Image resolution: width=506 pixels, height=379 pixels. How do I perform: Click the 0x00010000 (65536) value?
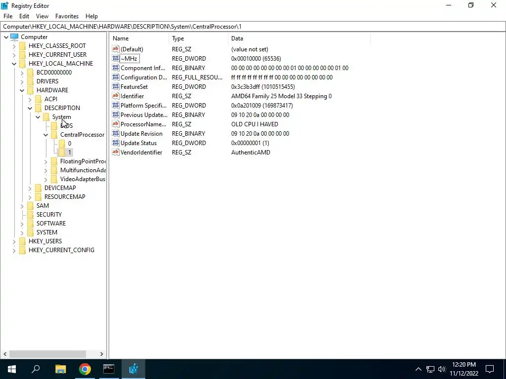[256, 59]
